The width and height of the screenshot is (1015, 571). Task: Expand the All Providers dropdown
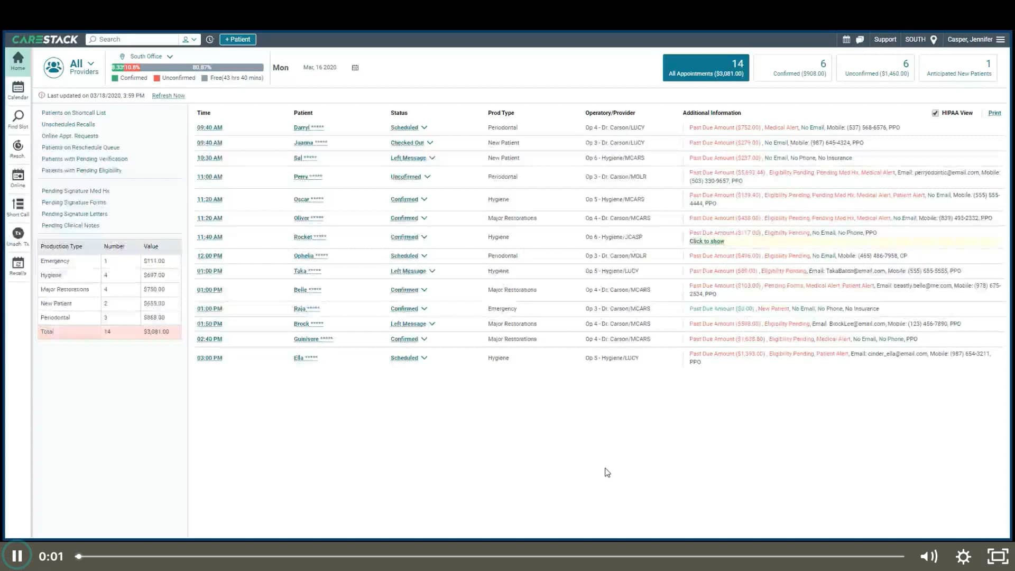[90, 63]
